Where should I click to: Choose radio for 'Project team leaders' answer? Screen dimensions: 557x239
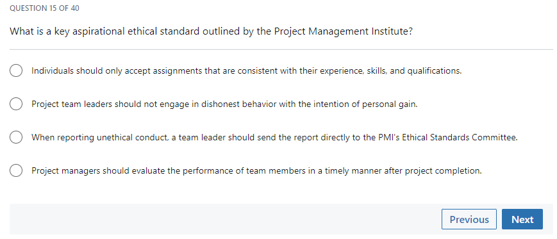point(16,104)
